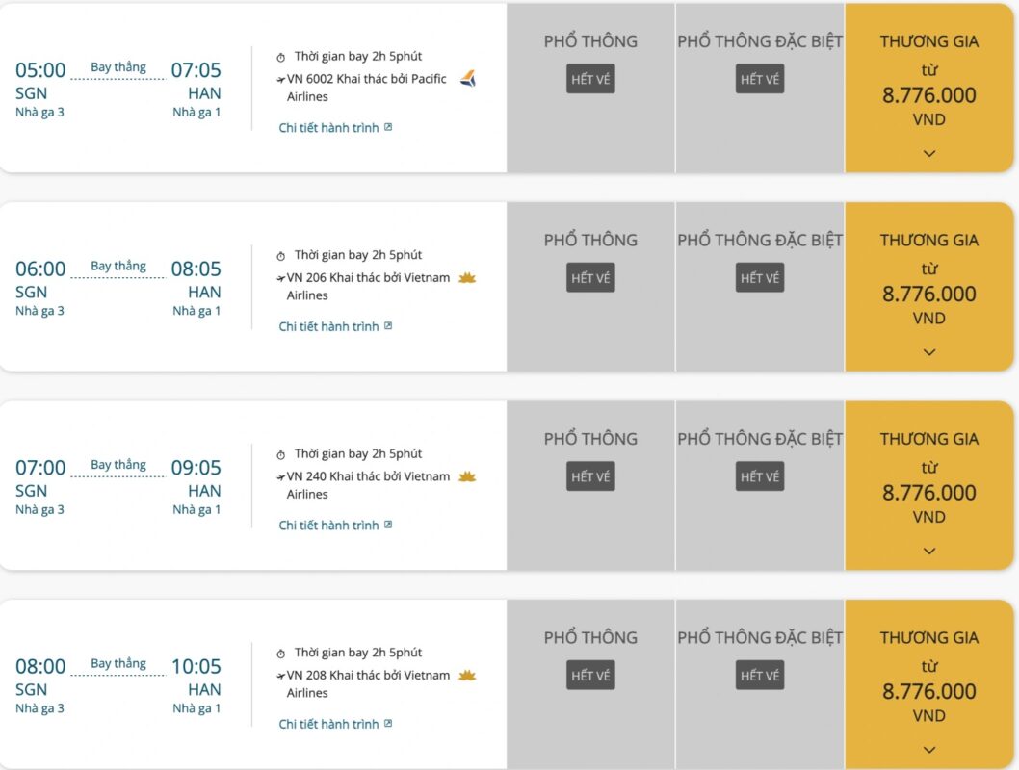Viewport: 1019px width, 770px height.
Task: Click Hết Vé under Phổ Thông Đặc Biệt 08:00
Action: click(760, 676)
